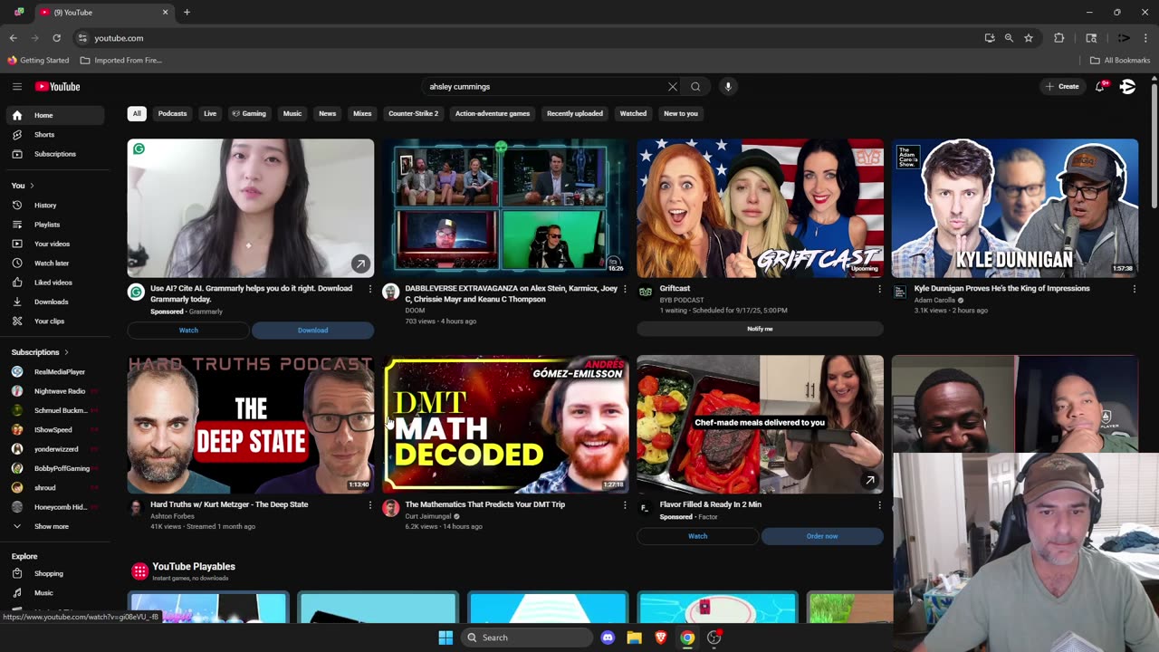The image size is (1159, 652).
Task: Expand Show more subscriptions
Action: (56, 526)
